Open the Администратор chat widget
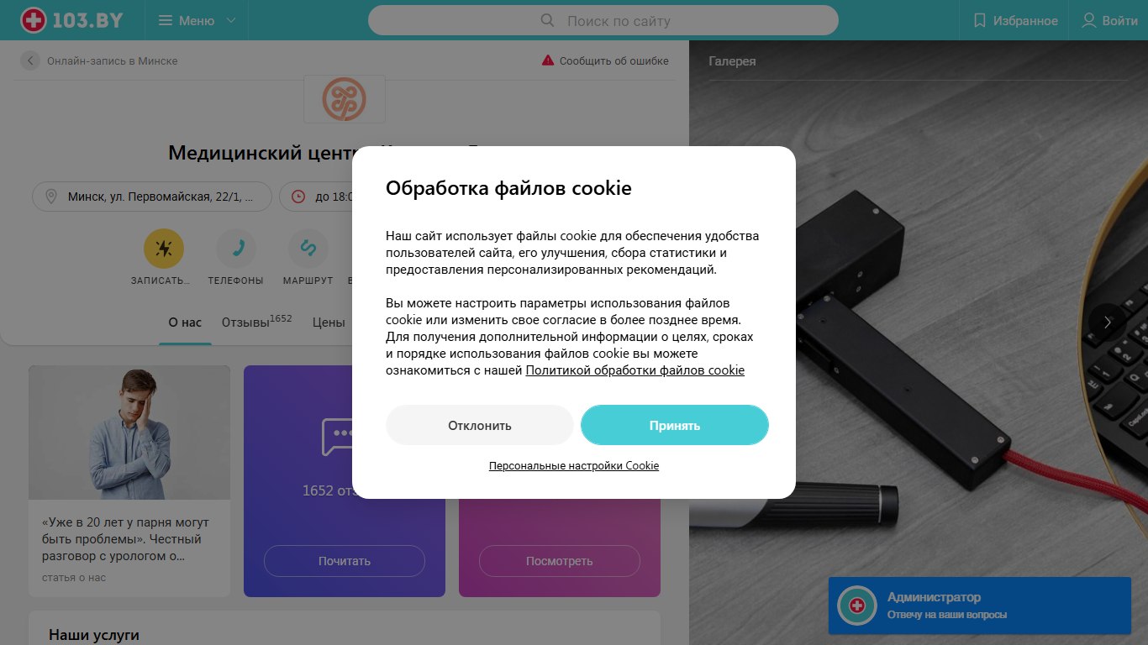This screenshot has height=645, width=1148. (980, 606)
